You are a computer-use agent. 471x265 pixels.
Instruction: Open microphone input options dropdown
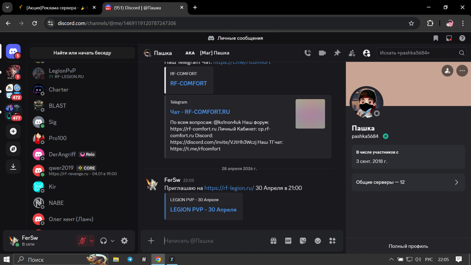click(x=92, y=241)
